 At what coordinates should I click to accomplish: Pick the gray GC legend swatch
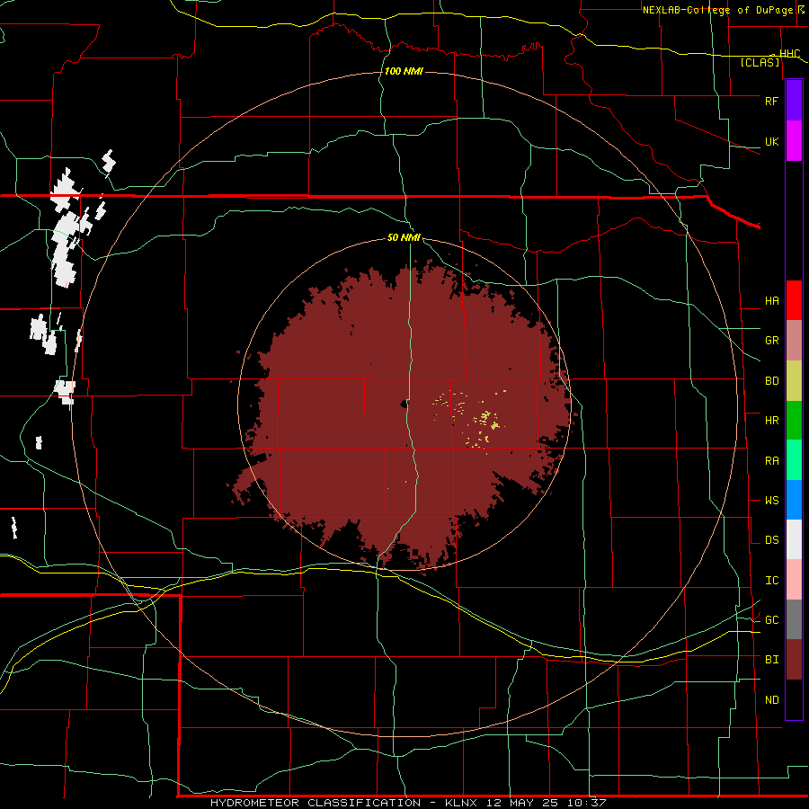point(794,619)
